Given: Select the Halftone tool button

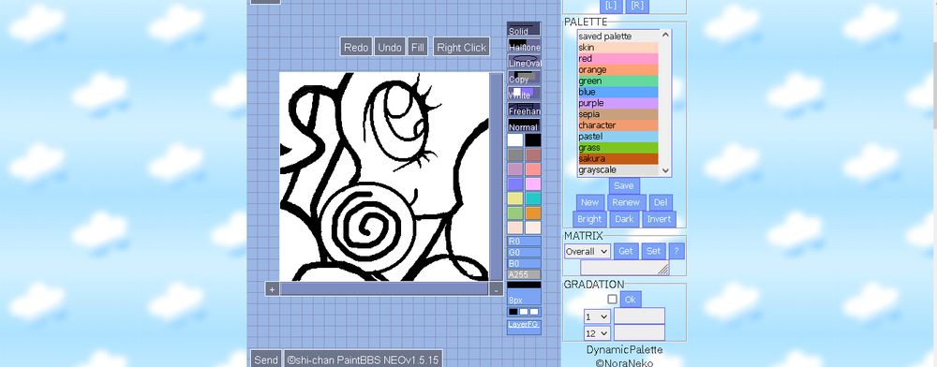Looking at the screenshot, I should [x=524, y=45].
